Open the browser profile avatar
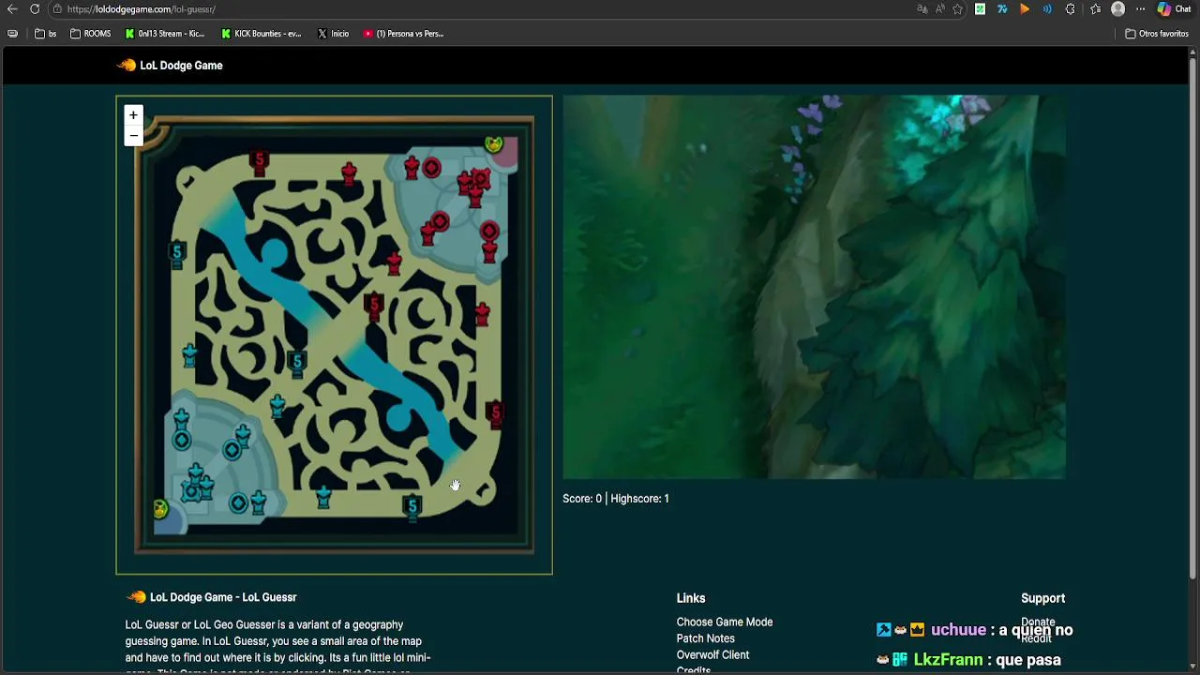Viewport: 1200px width, 675px height. [x=1117, y=9]
